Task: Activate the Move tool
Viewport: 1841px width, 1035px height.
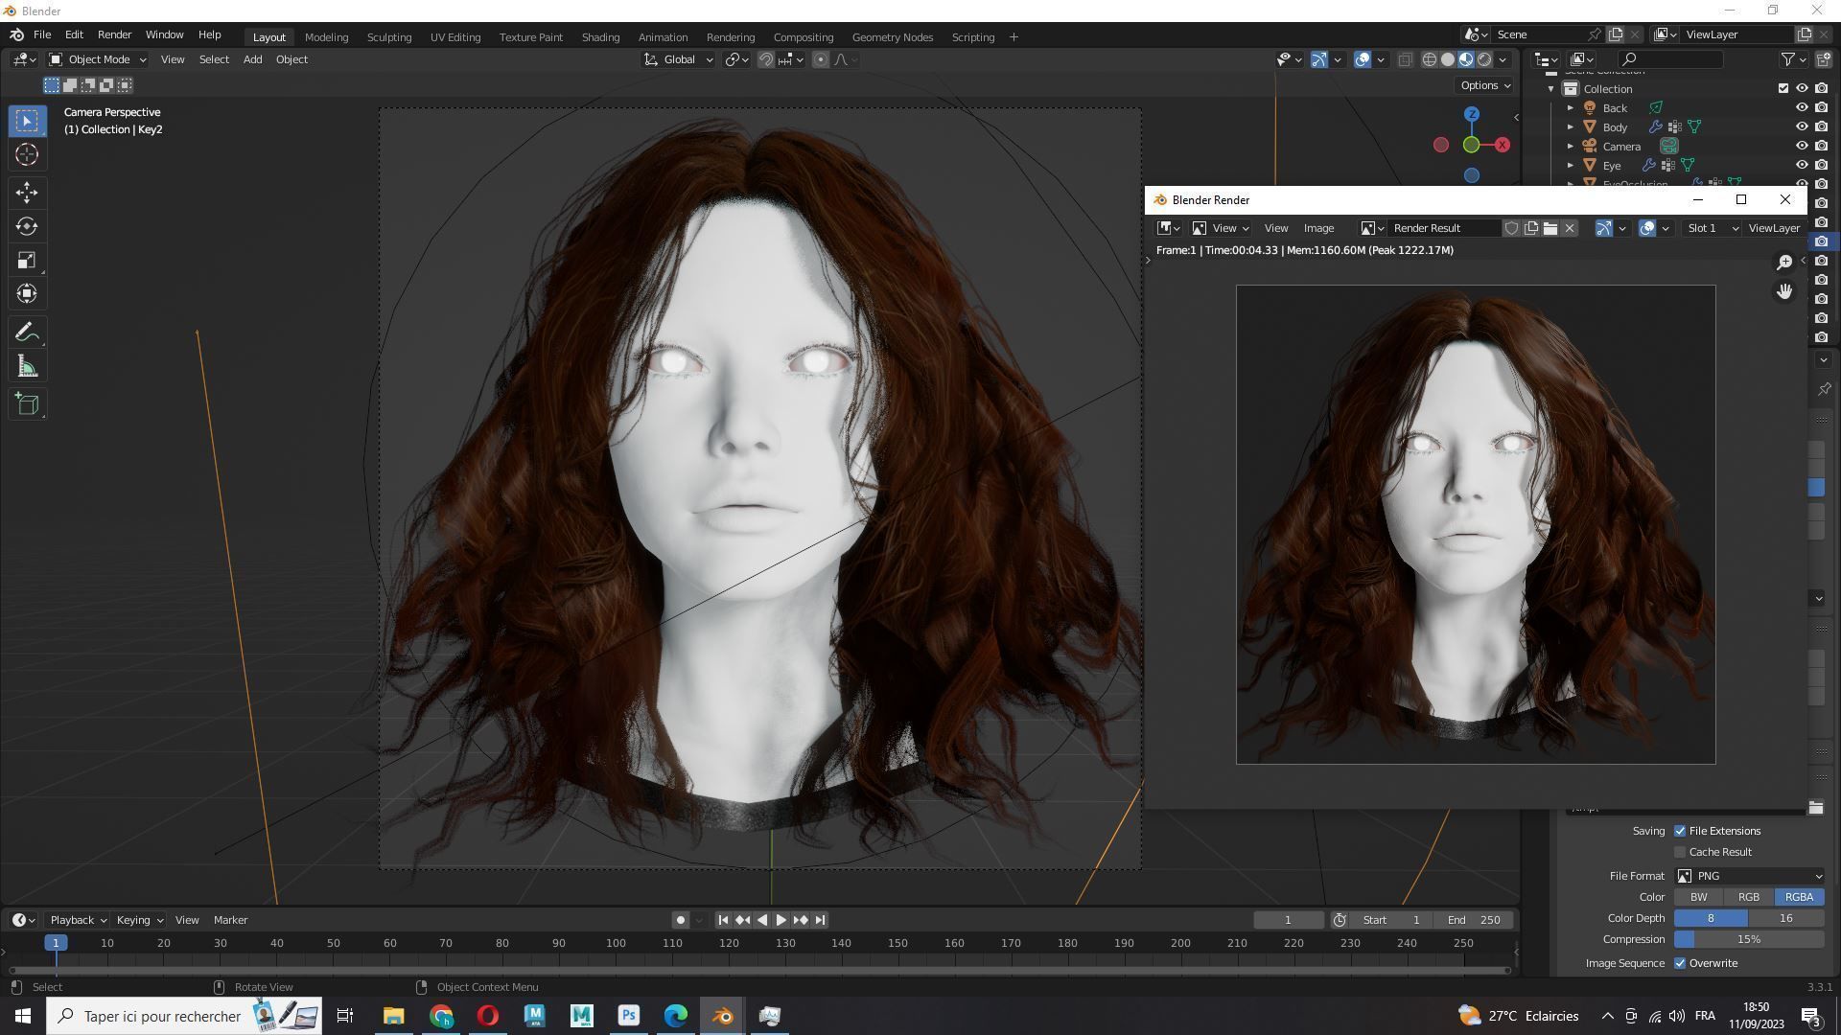Action: 27,193
